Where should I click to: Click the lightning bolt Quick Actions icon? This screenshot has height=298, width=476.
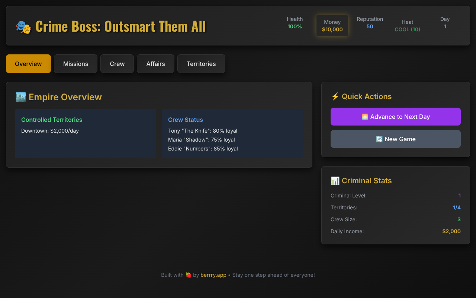[x=335, y=97]
